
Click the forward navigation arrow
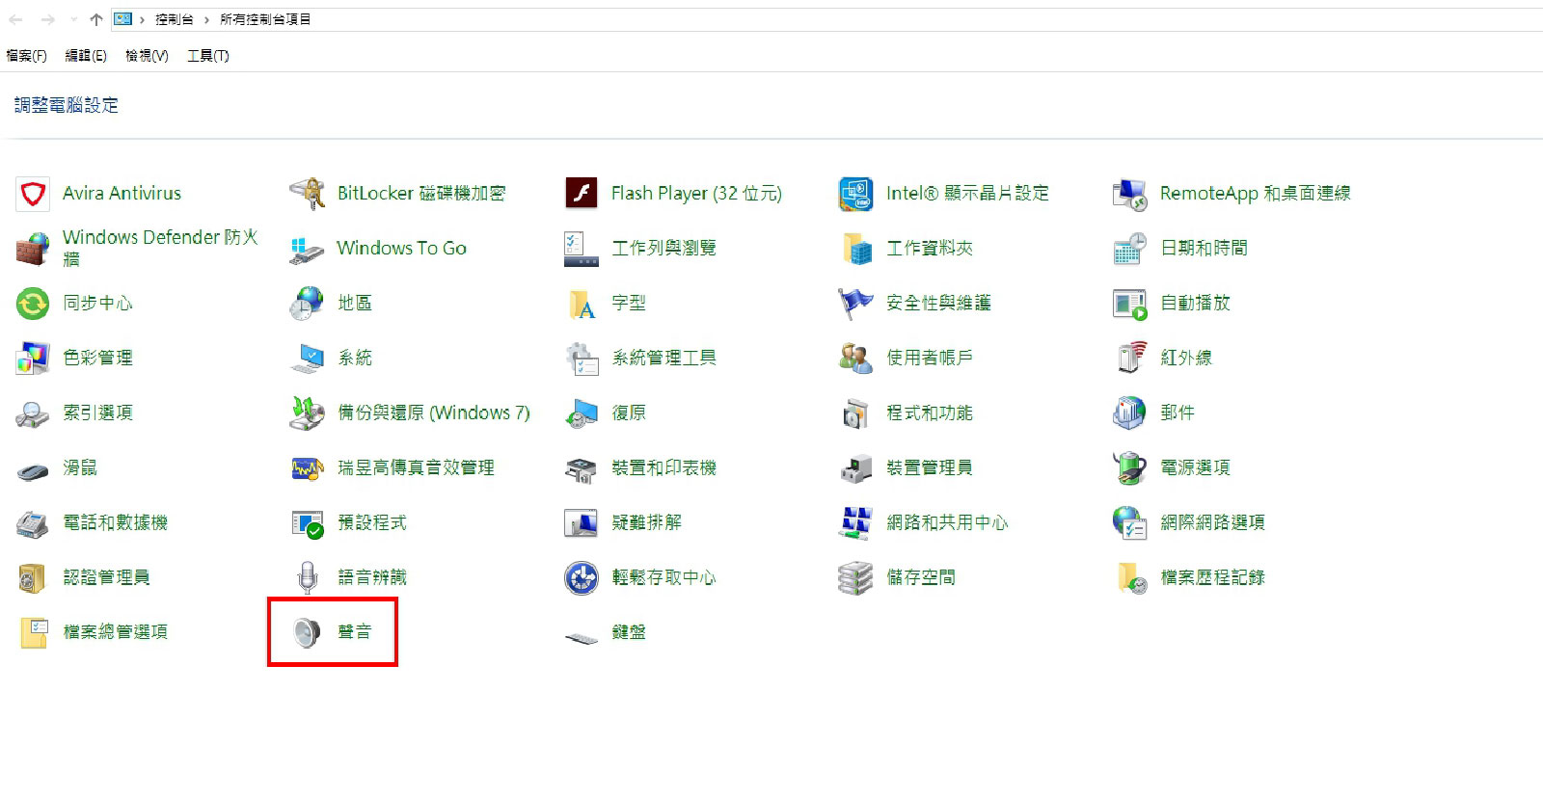point(48,19)
